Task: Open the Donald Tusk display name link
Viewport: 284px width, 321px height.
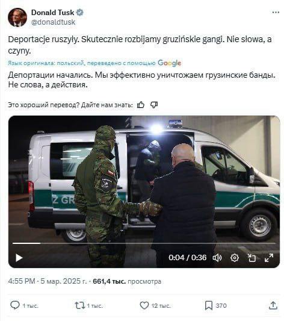Action: pyautogui.click(x=52, y=13)
